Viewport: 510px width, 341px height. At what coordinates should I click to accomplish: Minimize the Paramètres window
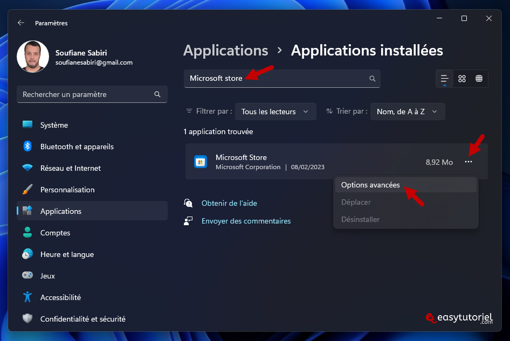(439, 18)
